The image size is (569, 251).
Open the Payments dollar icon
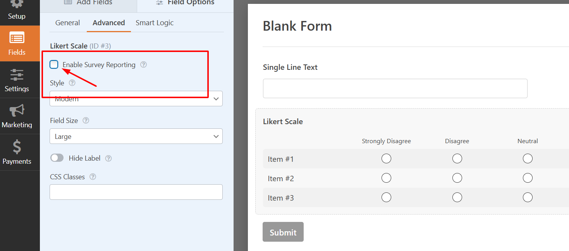(17, 152)
